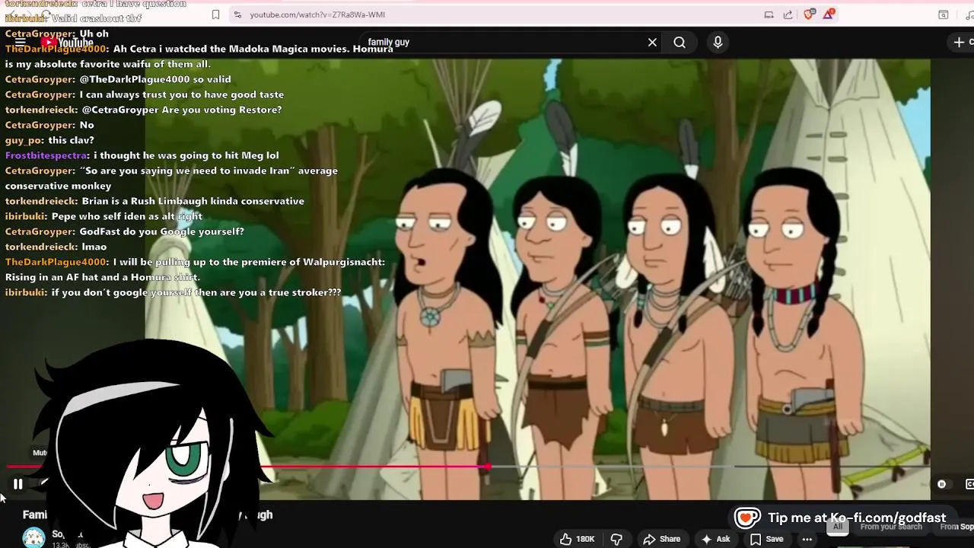Dislike the video with thumbs down
974x548 pixels.
point(616,539)
